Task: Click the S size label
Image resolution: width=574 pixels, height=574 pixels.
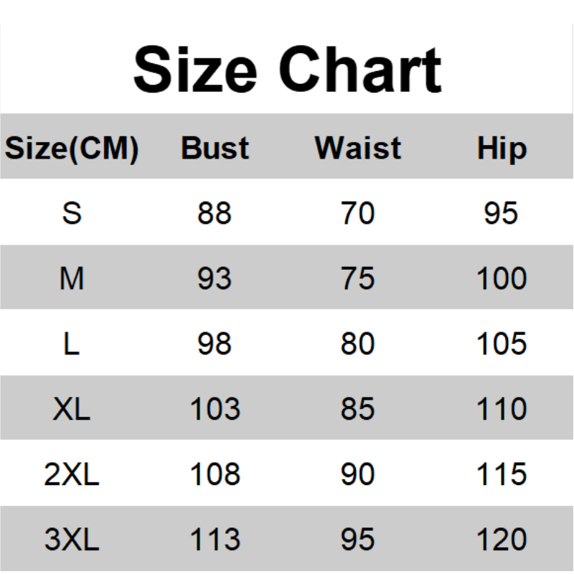Action: tap(72, 213)
